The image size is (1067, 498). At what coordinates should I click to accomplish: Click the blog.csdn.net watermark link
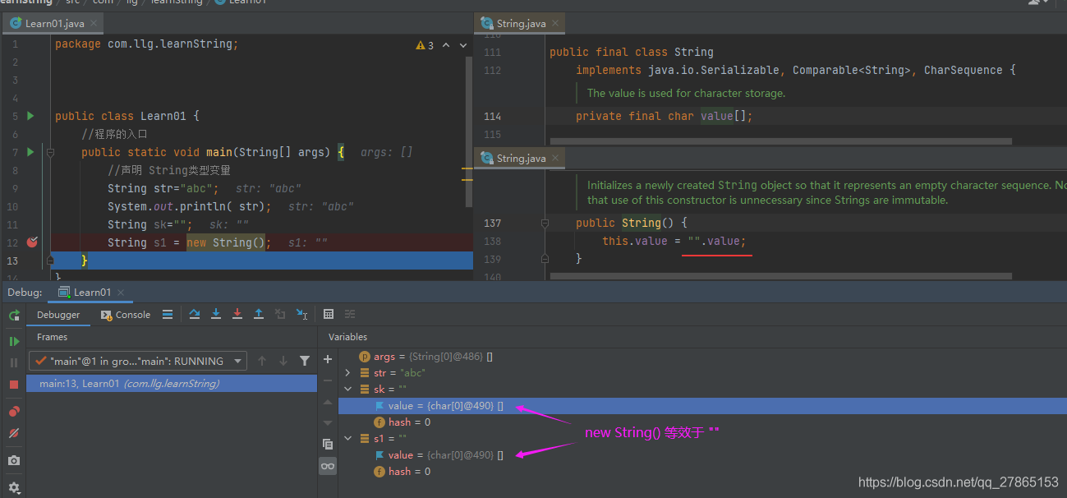click(x=958, y=482)
